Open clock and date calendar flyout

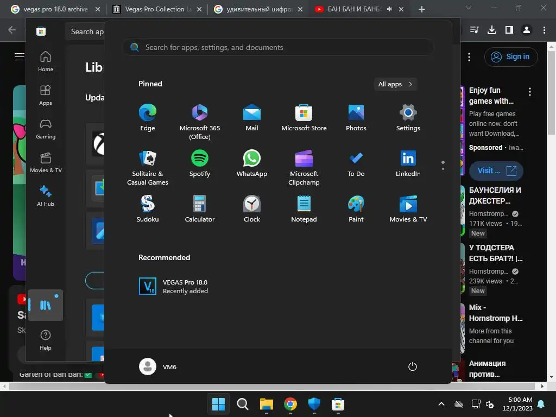pyautogui.click(x=517, y=404)
